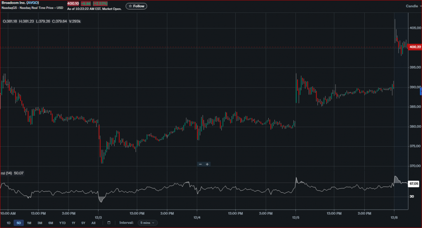This screenshot has width=422, height=228.
Task: Select the 5Y time range
Action: [83, 223]
